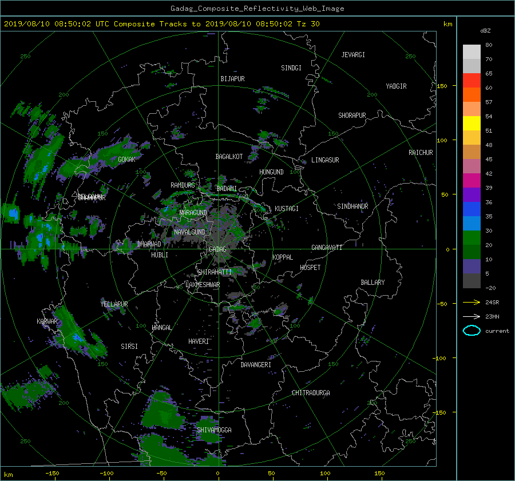Click the HUNGUND city label

271,172
